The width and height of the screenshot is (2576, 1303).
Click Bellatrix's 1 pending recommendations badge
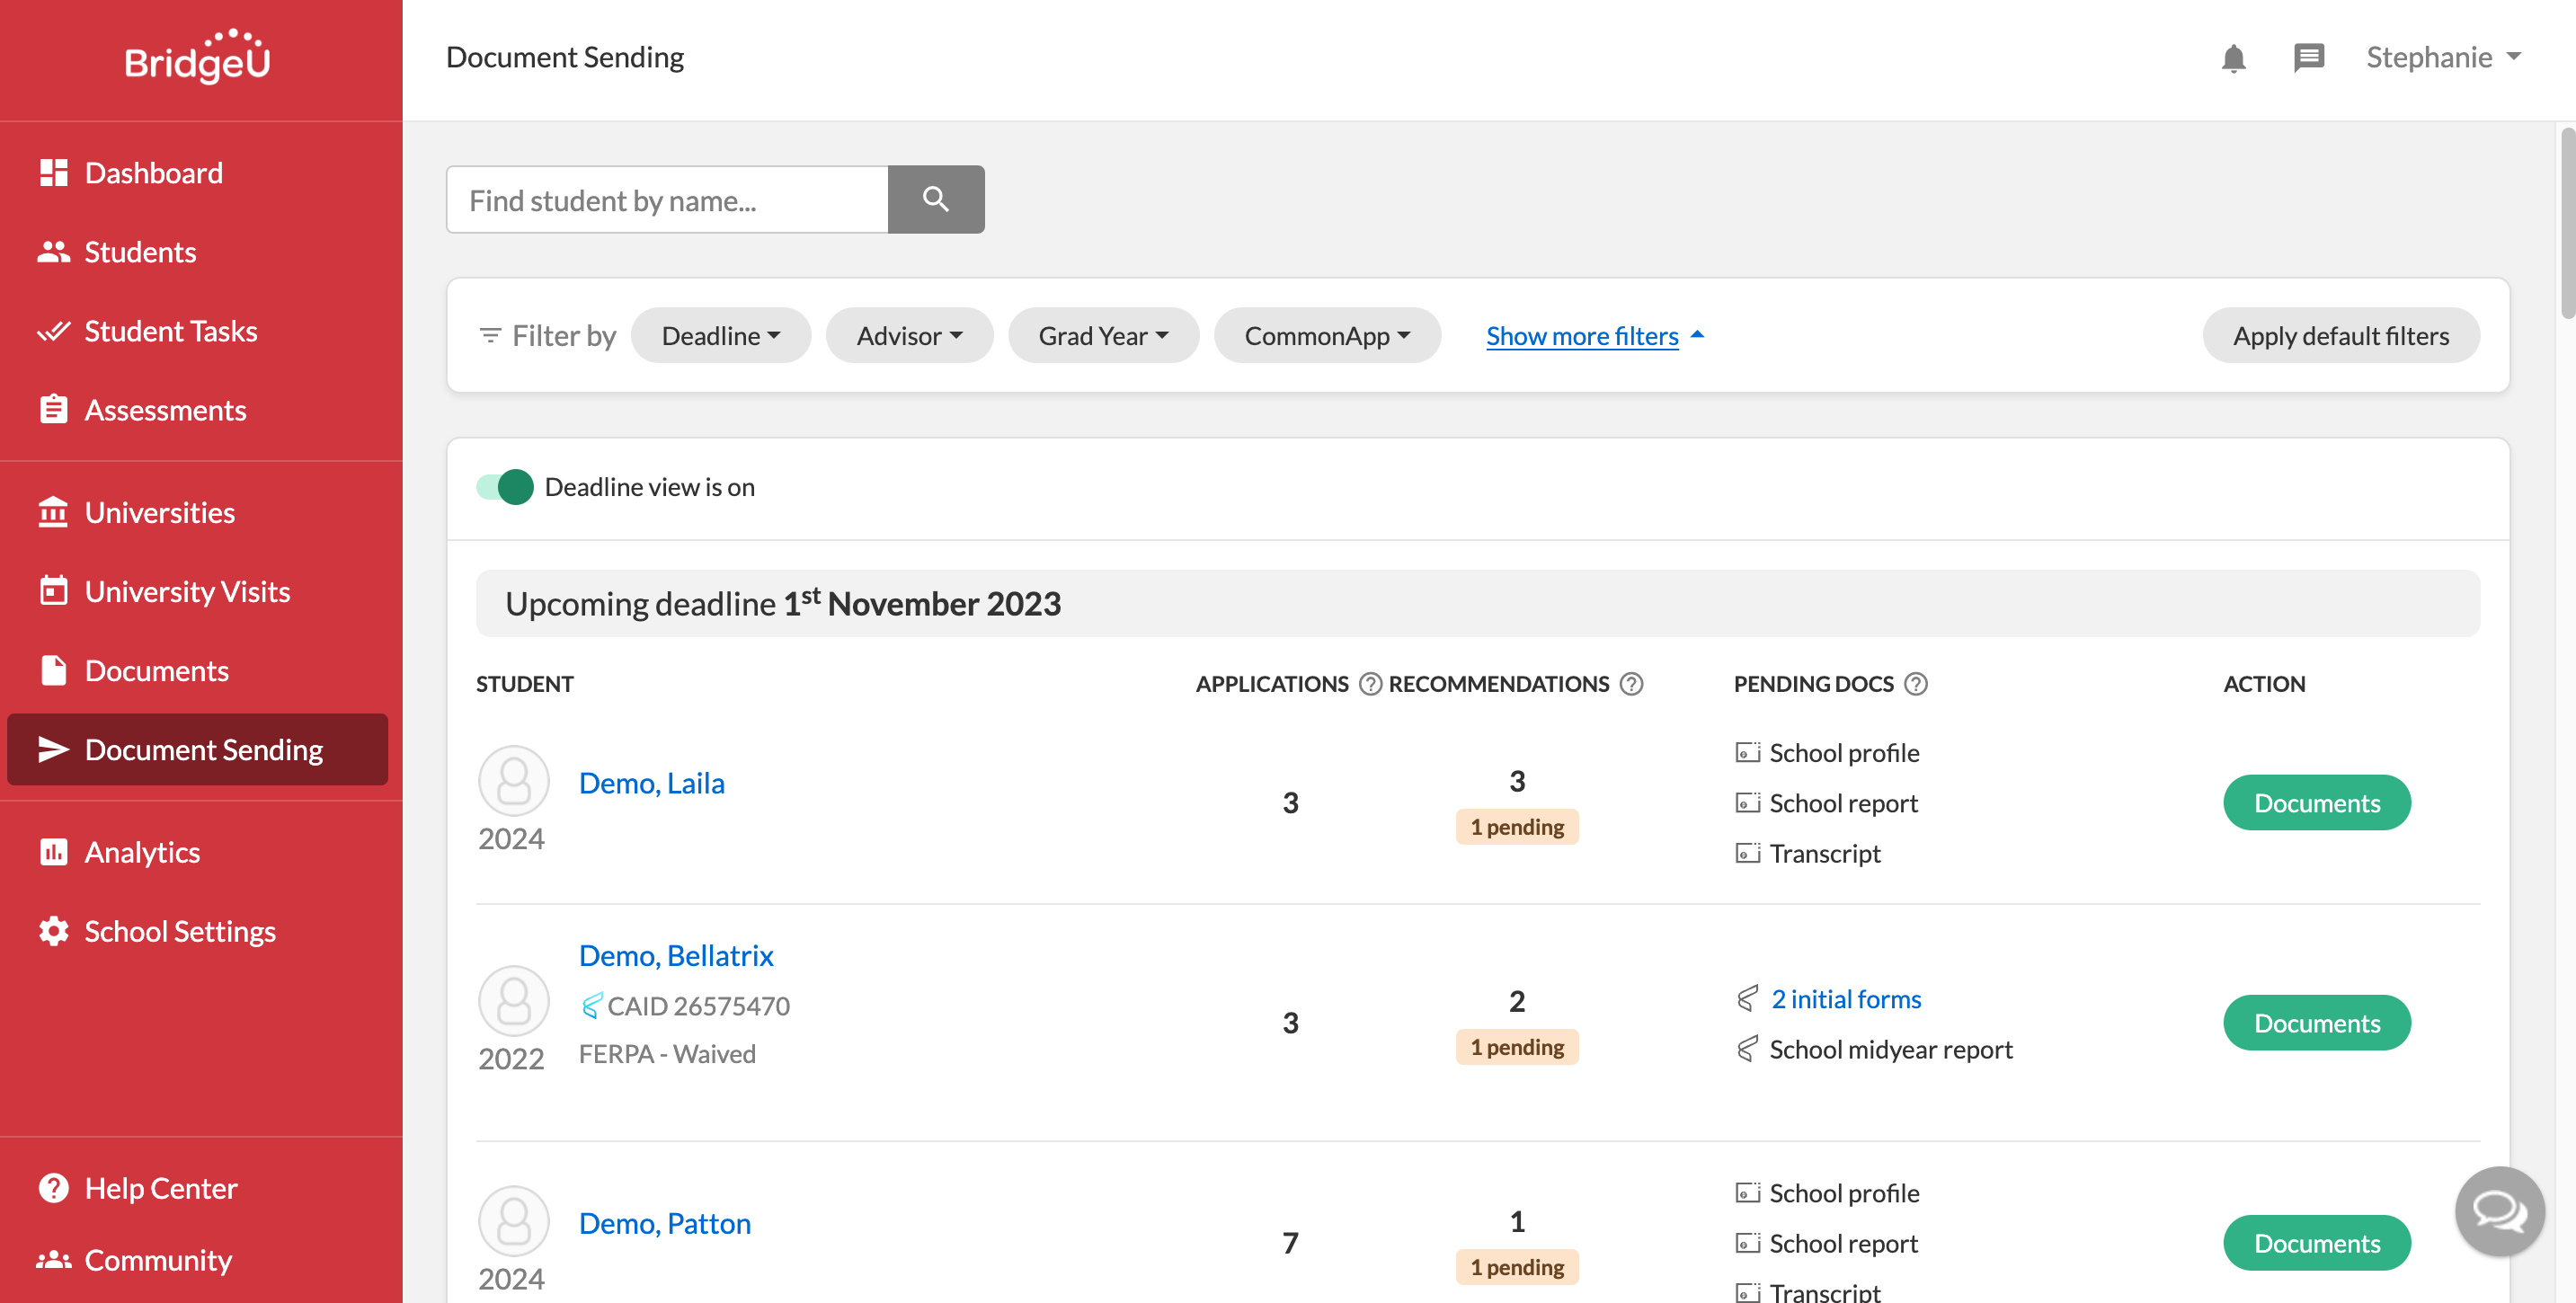pos(1517,1047)
